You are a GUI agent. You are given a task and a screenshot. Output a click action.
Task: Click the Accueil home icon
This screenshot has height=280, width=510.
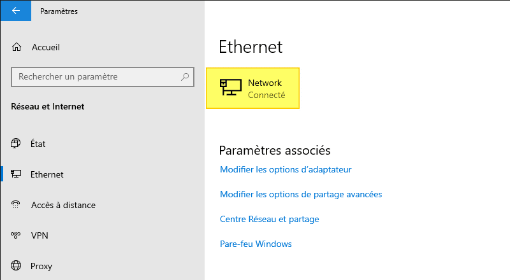[x=17, y=48]
